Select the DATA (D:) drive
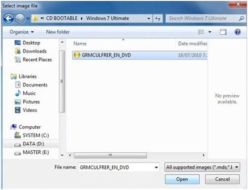This screenshot has height=190, width=248. pos(33,144)
